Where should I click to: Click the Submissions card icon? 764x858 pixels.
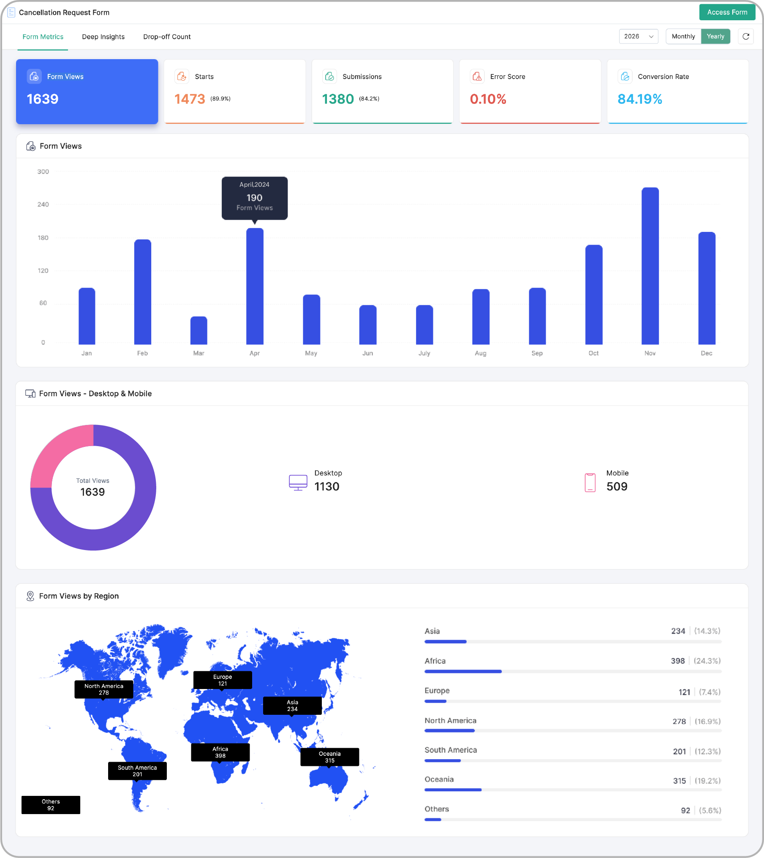click(x=329, y=76)
